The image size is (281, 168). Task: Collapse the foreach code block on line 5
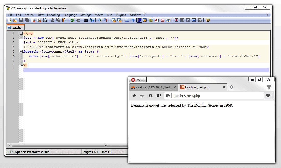tap(21, 51)
